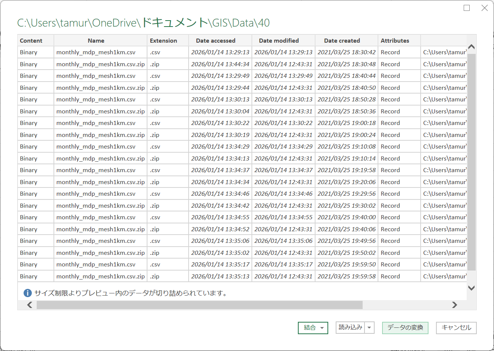Maximize the dialog window
The height and width of the screenshot is (351, 494).
[x=467, y=8]
